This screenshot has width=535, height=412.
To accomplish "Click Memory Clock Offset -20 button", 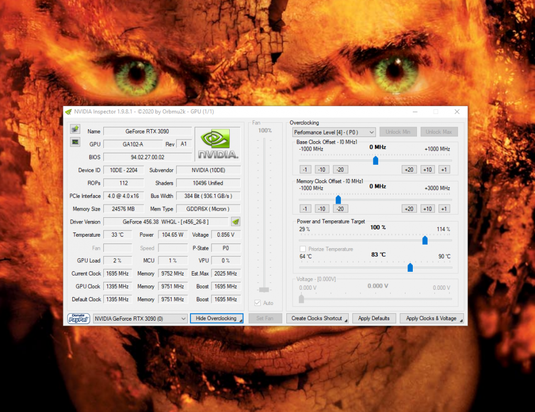I will [x=340, y=209].
